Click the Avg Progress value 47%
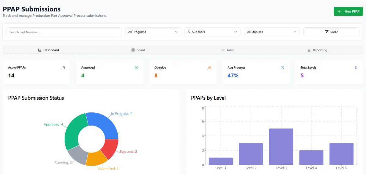The image size is (366, 175). (x=233, y=75)
